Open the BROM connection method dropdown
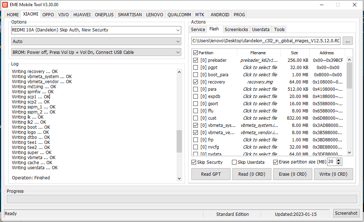 coord(96,52)
